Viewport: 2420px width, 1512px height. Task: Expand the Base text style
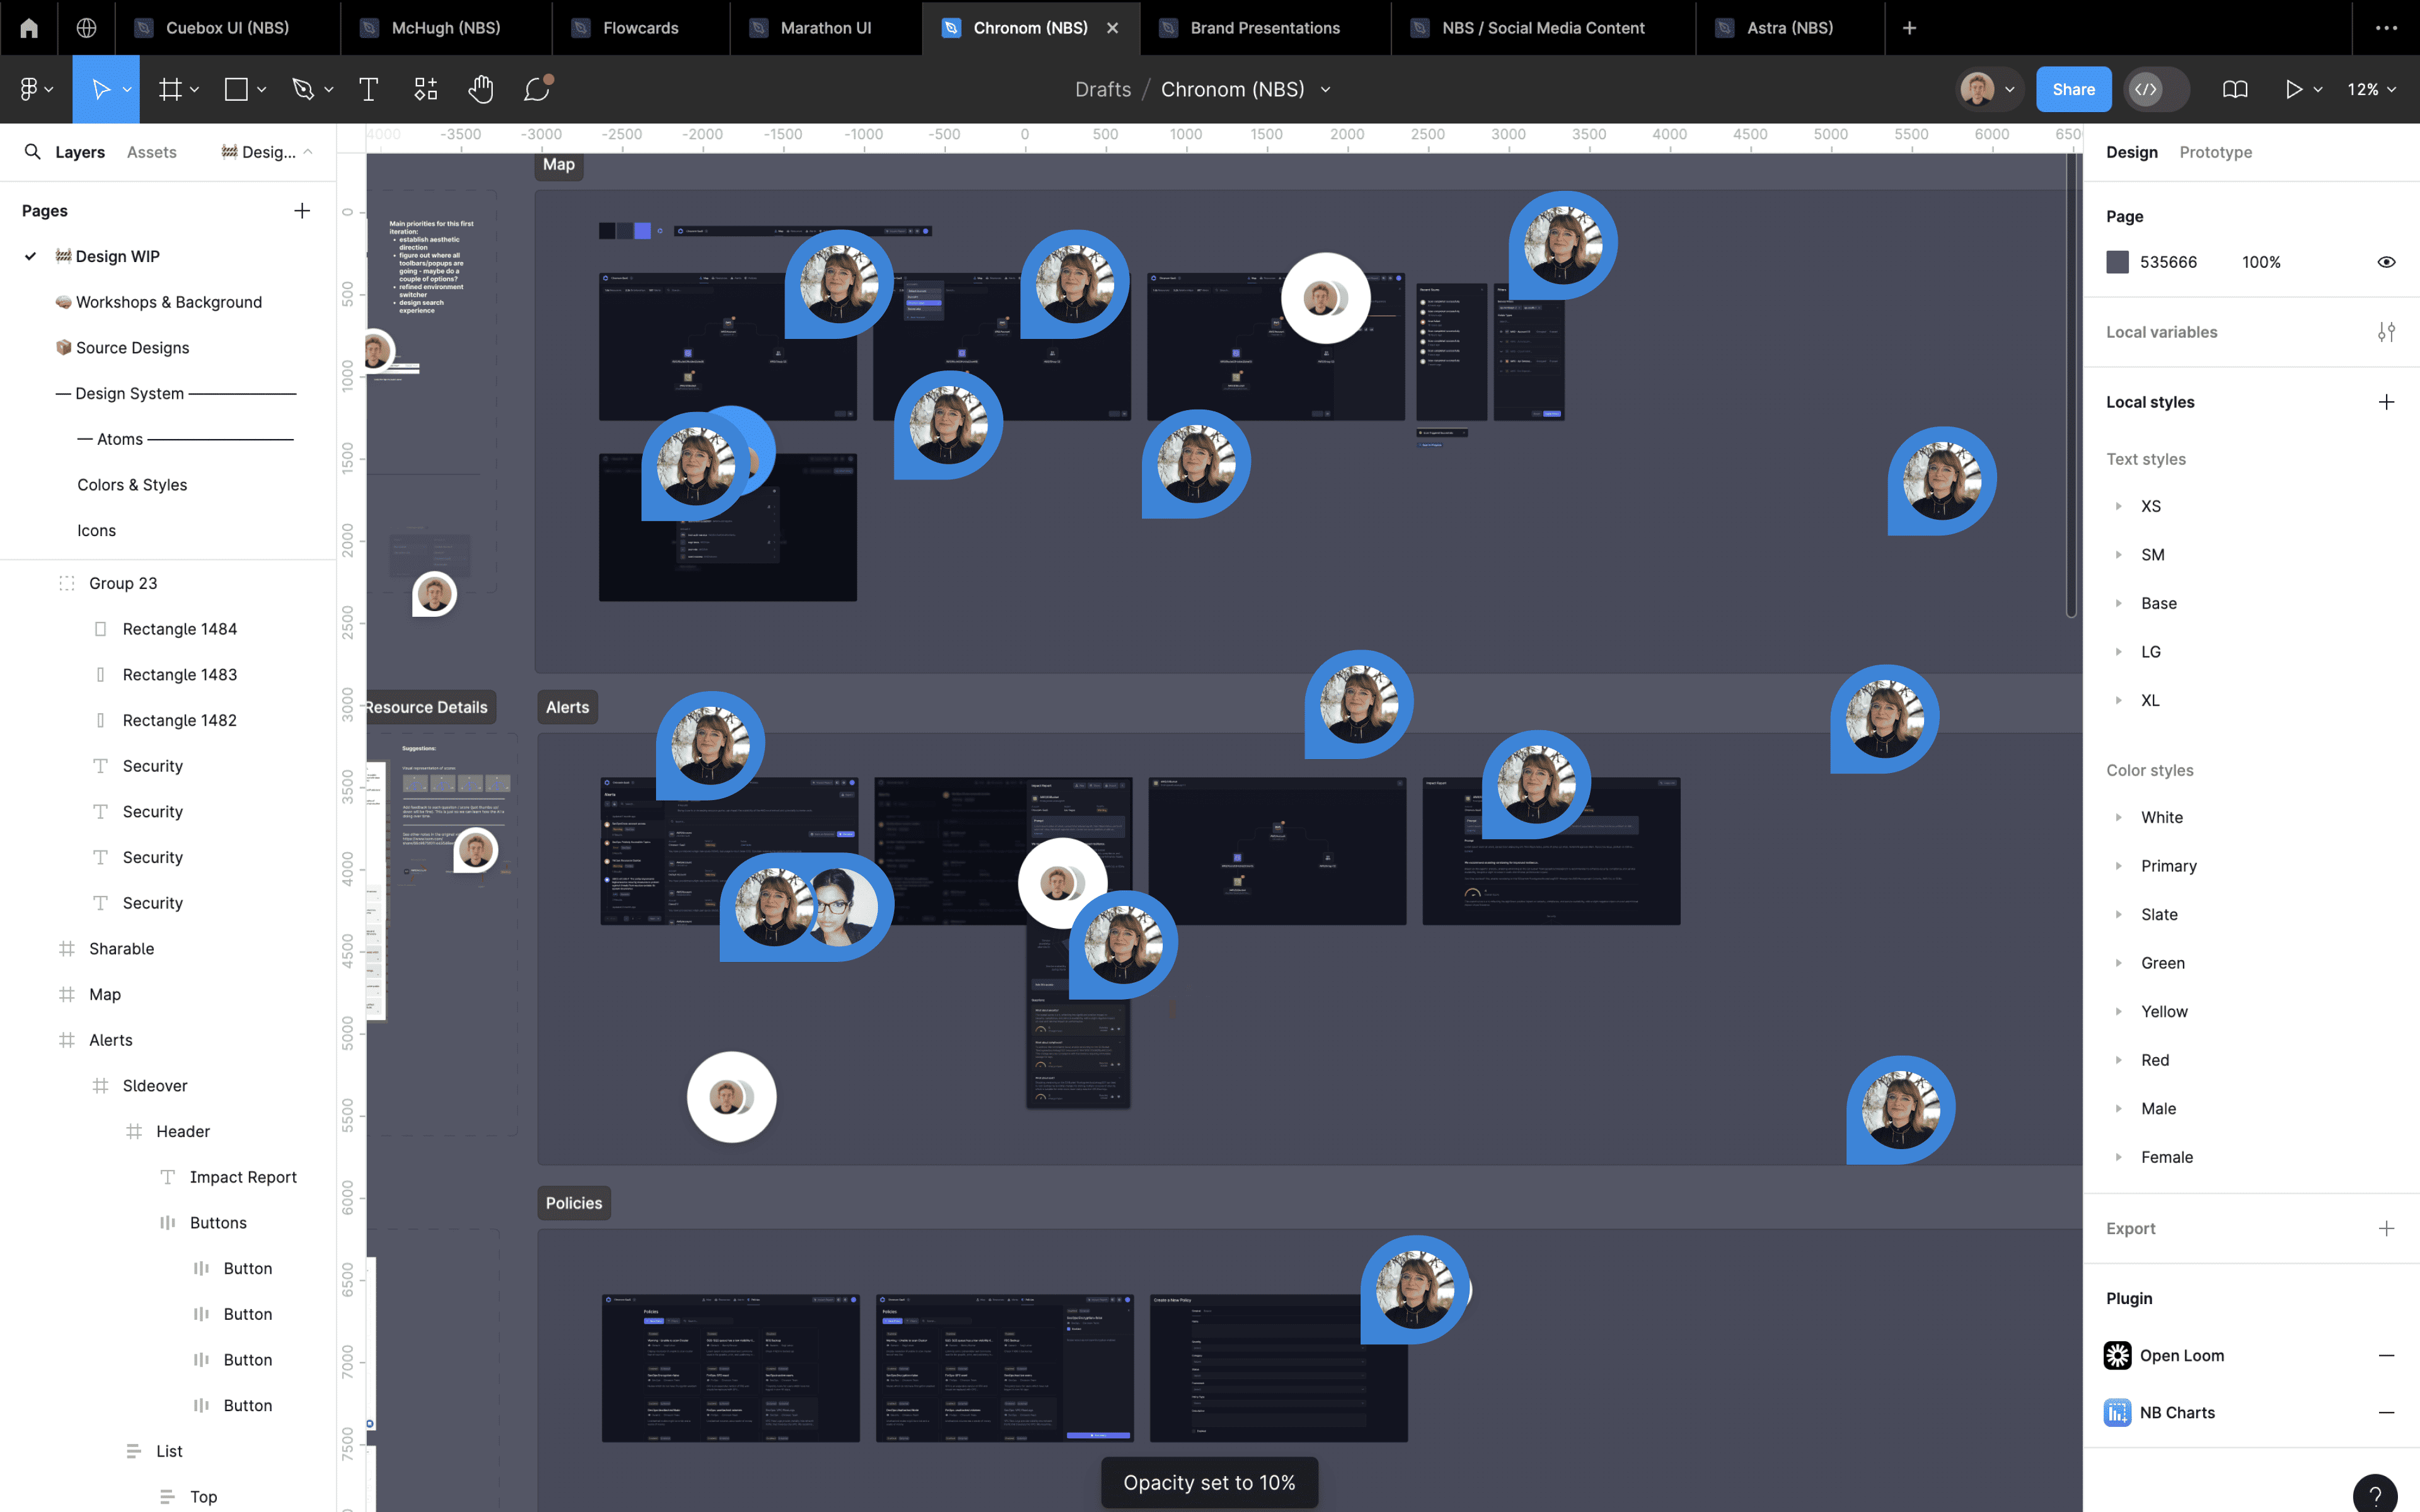coord(2118,603)
